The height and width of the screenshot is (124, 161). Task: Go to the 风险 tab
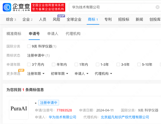56,19
